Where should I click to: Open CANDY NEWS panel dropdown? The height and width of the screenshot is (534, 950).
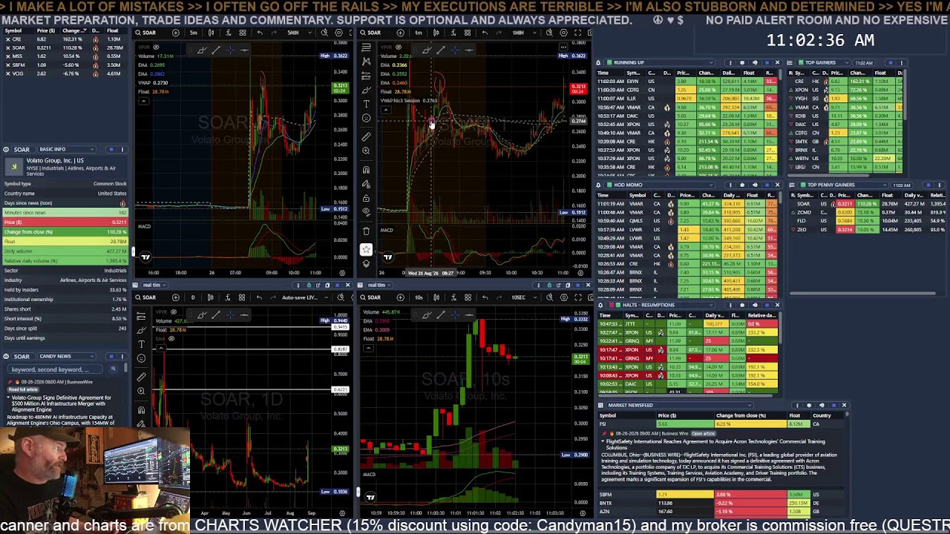point(67,357)
